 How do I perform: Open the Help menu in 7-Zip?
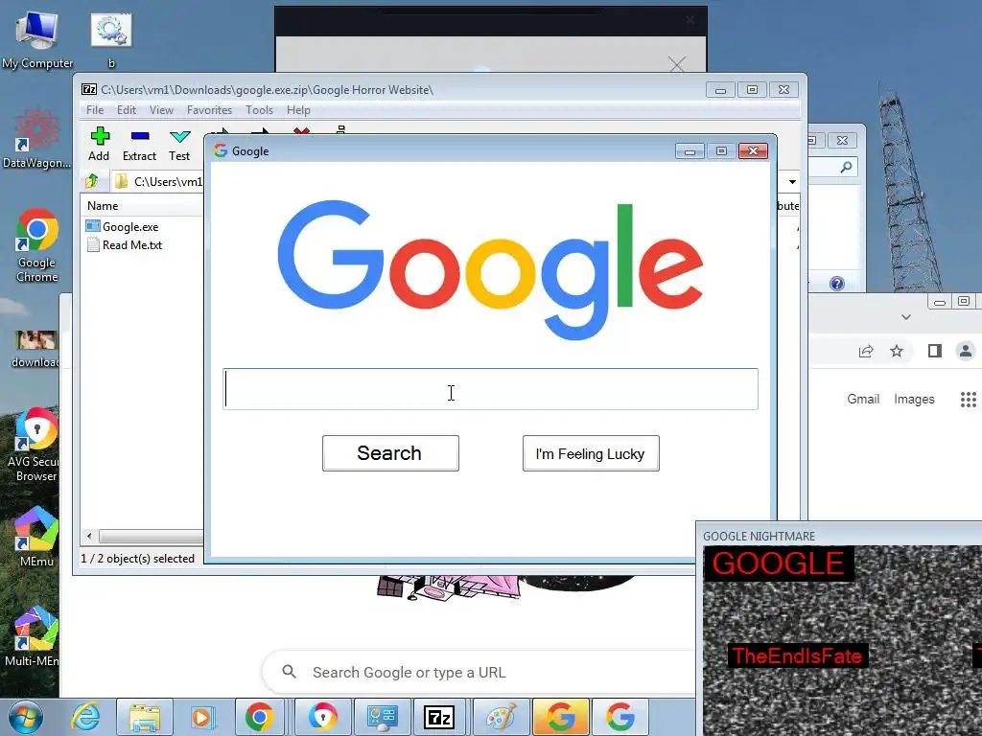click(x=299, y=110)
